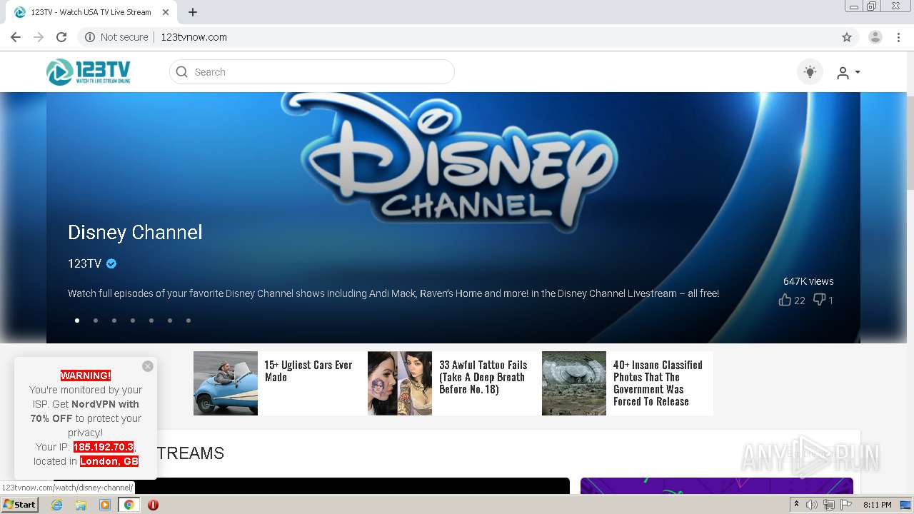Open the Action Center flag icon

point(845,505)
